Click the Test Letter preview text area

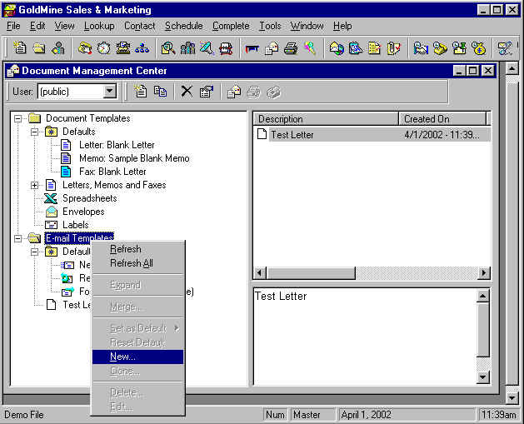(365, 336)
